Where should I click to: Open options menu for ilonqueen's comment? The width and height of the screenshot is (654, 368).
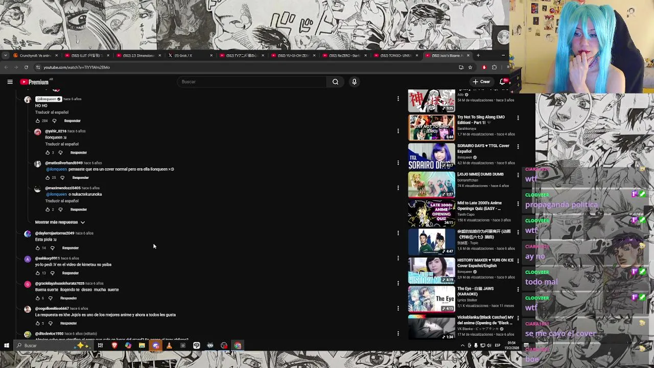(398, 99)
